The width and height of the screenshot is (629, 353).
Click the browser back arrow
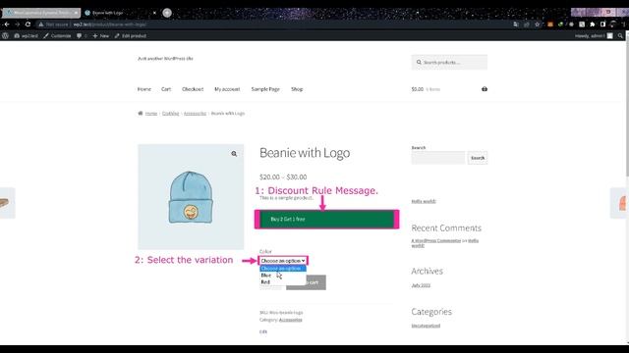coord(7,25)
